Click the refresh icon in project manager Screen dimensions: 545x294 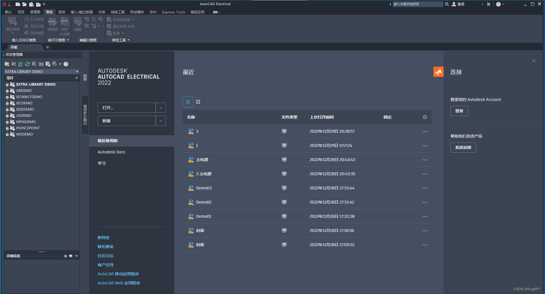(28, 64)
